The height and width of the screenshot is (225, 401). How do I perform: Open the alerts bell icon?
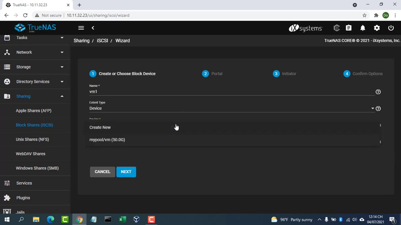click(x=363, y=28)
